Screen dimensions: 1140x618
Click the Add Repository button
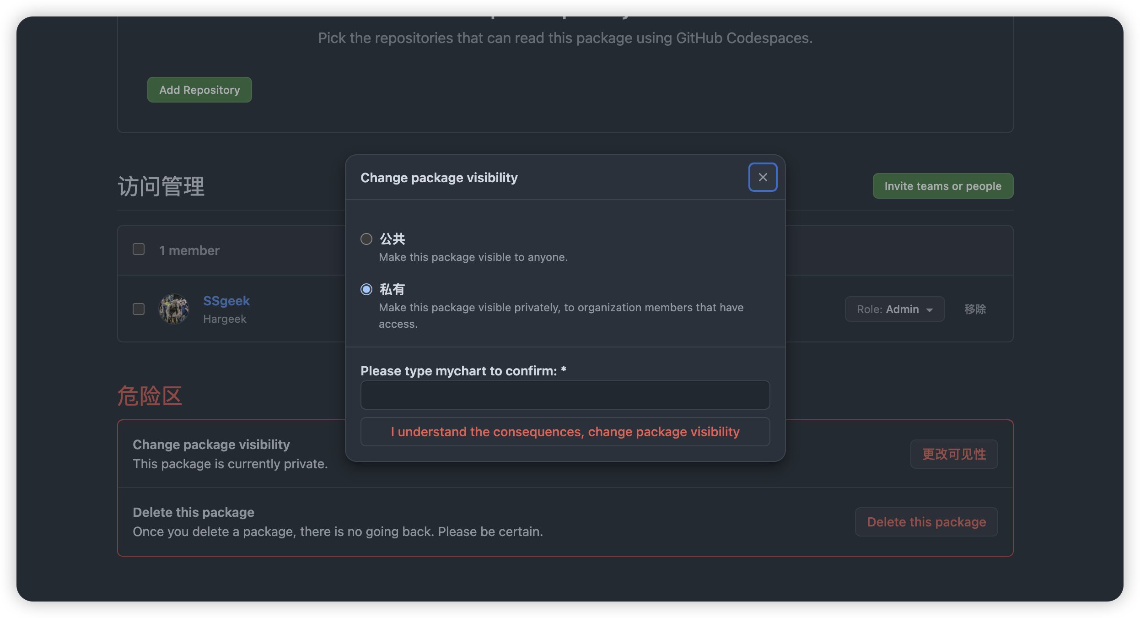pos(199,90)
